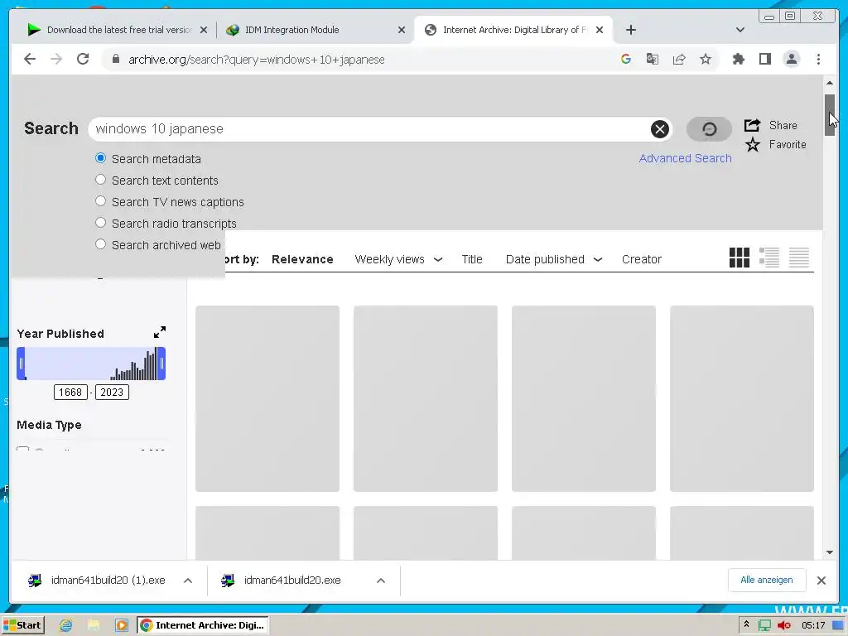Switch to extended list view
The image size is (848, 636).
coord(769,258)
